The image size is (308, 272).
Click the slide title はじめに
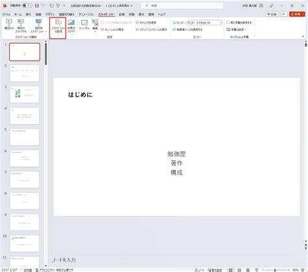click(80, 95)
